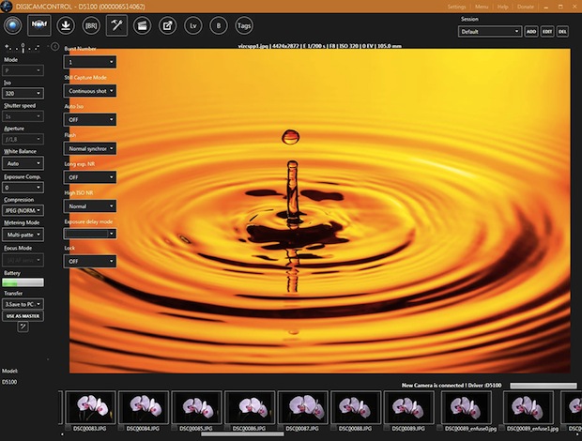Open the Exposure Comp. dropdown
The height and width of the screenshot is (441, 582).
click(x=23, y=188)
